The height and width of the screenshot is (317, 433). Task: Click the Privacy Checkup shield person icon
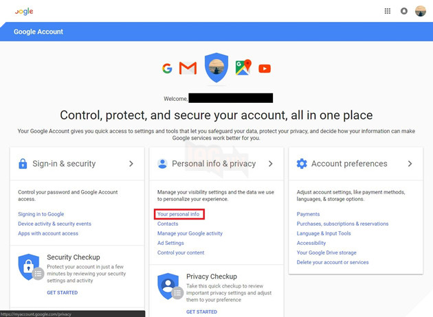[168, 286]
